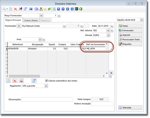Open the search dropdown arrow beside magnifier
This screenshot has height=118, width=150.
point(7,9)
